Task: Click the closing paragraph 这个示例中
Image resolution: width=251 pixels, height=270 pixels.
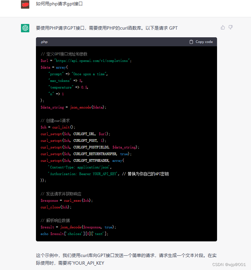Action: click(126, 259)
